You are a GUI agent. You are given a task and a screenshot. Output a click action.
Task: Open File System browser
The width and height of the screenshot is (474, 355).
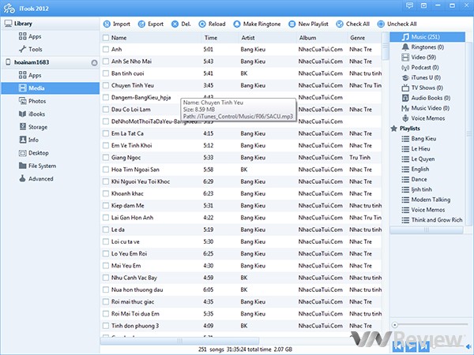tap(37, 166)
